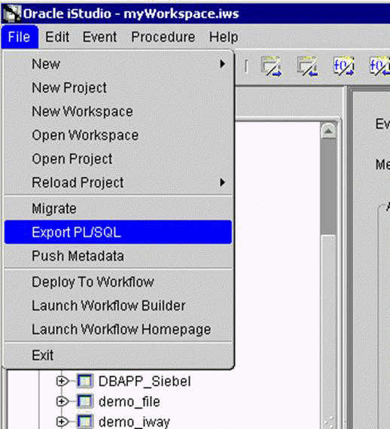The width and height of the screenshot is (390, 429).
Task: Exit the application via File menu
Action: coord(118,355)
